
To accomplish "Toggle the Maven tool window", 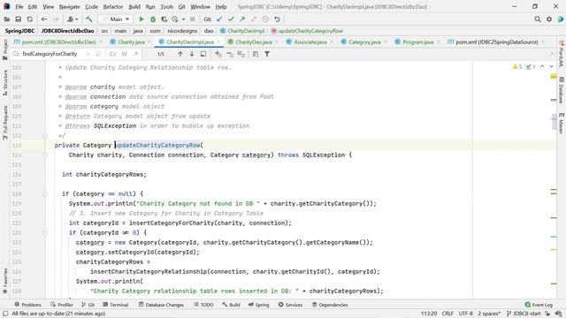I will tap(561, 123).
